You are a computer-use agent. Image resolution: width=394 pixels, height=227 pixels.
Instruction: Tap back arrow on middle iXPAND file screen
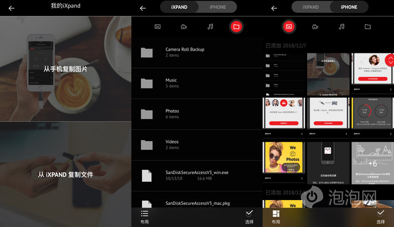[142, 8]
